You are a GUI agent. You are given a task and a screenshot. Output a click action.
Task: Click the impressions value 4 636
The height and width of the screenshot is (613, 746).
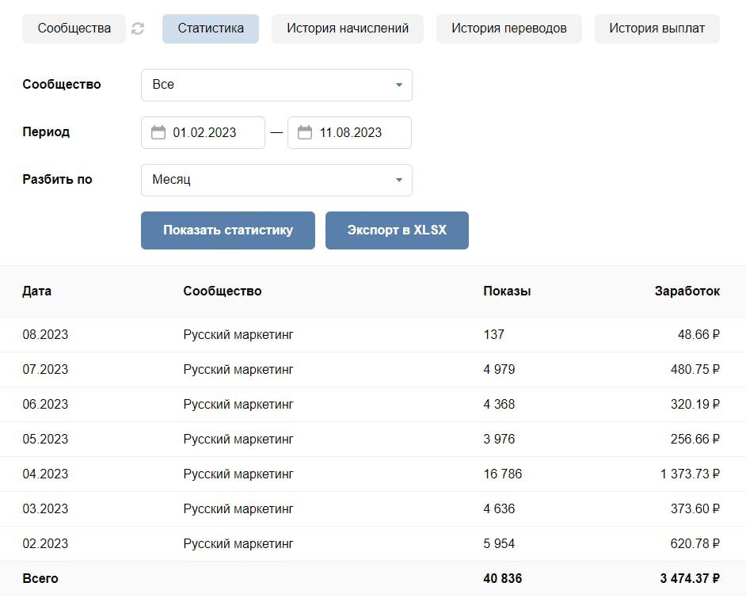tap(499, 508)
